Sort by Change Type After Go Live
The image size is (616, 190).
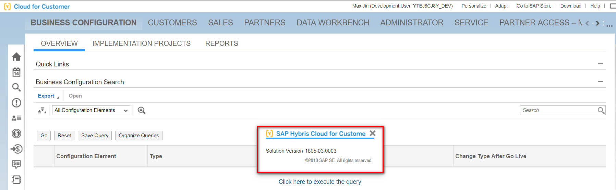[x=491, y=156]
